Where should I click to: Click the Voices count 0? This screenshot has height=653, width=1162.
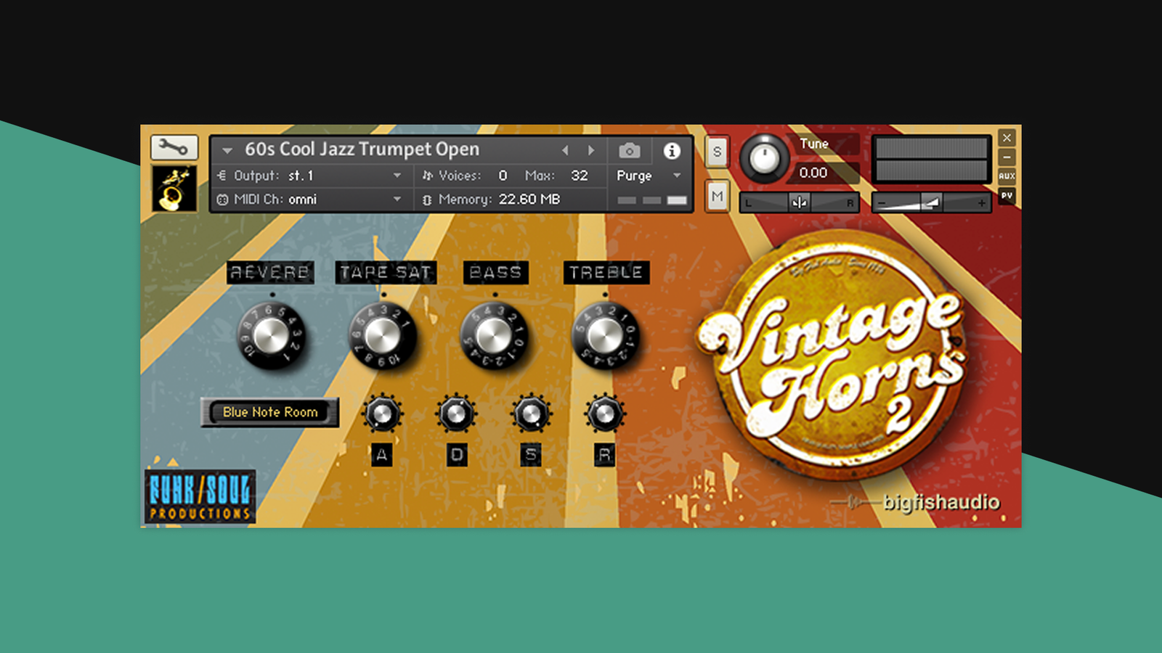(x=503, y=176)
